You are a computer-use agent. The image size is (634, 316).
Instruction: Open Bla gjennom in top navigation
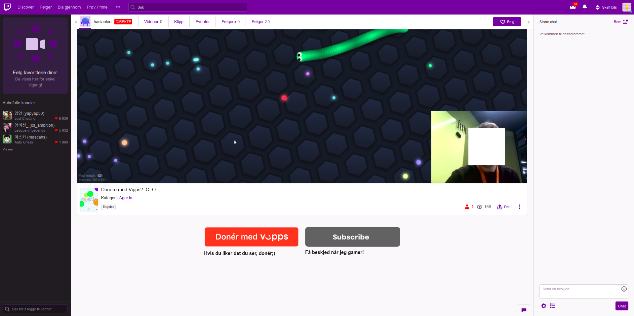coord(69,7)
